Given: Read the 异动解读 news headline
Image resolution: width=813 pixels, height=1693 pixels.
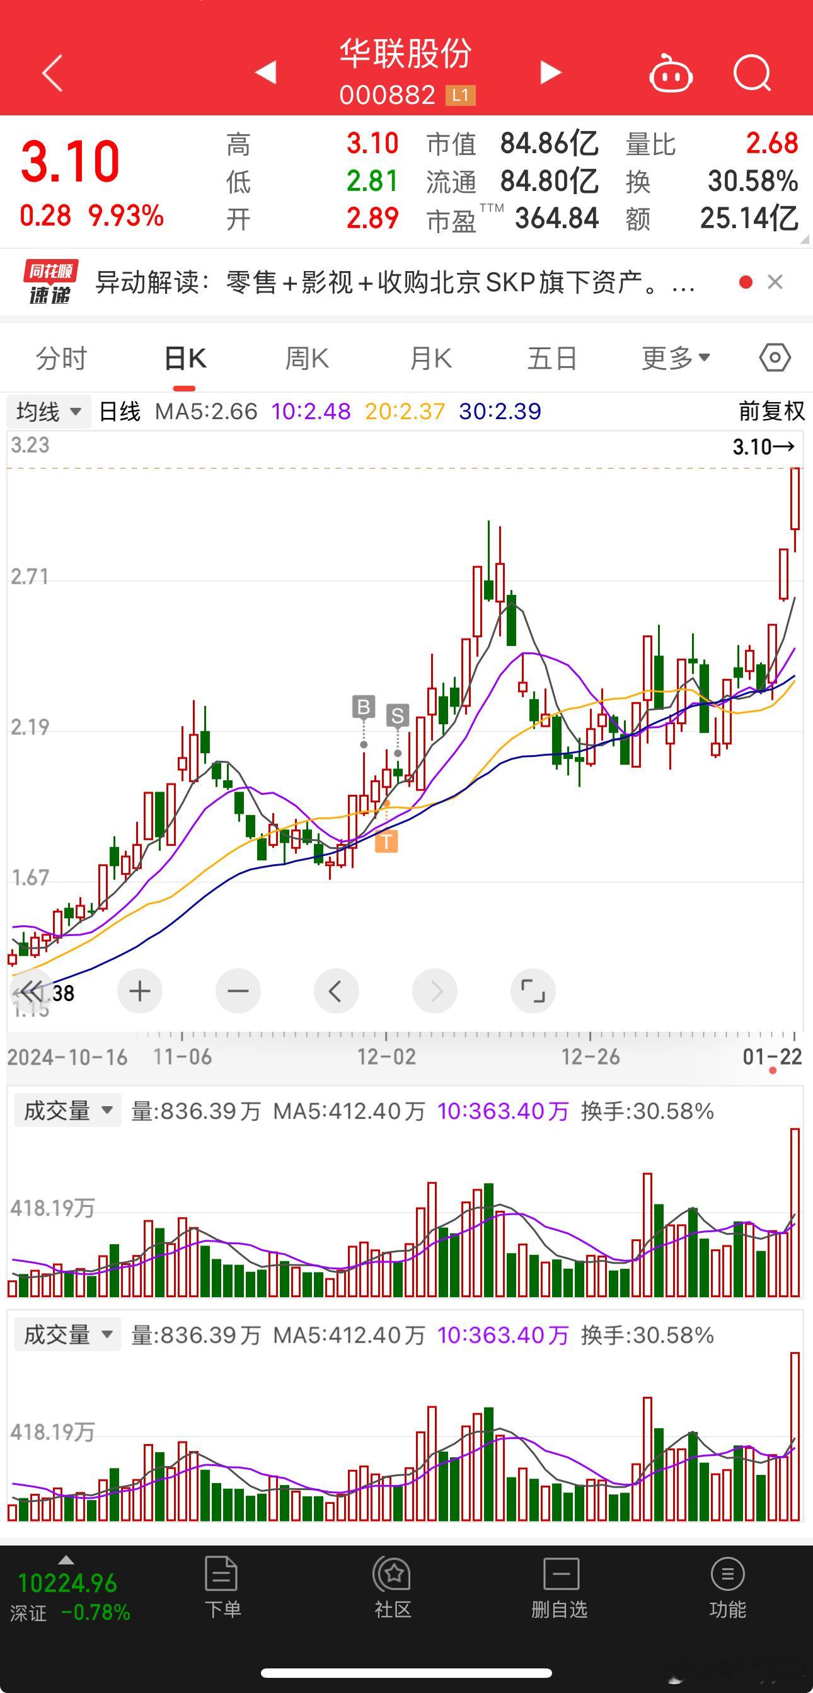Looking at the screenshot, I should coord(395,282).
